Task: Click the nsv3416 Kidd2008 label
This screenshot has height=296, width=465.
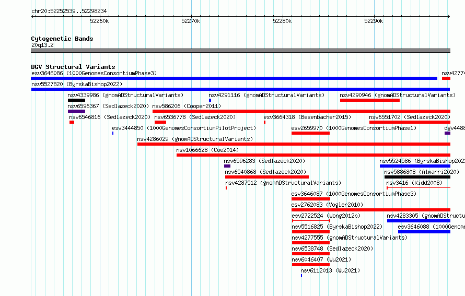Action: click(x=414, y=183)
